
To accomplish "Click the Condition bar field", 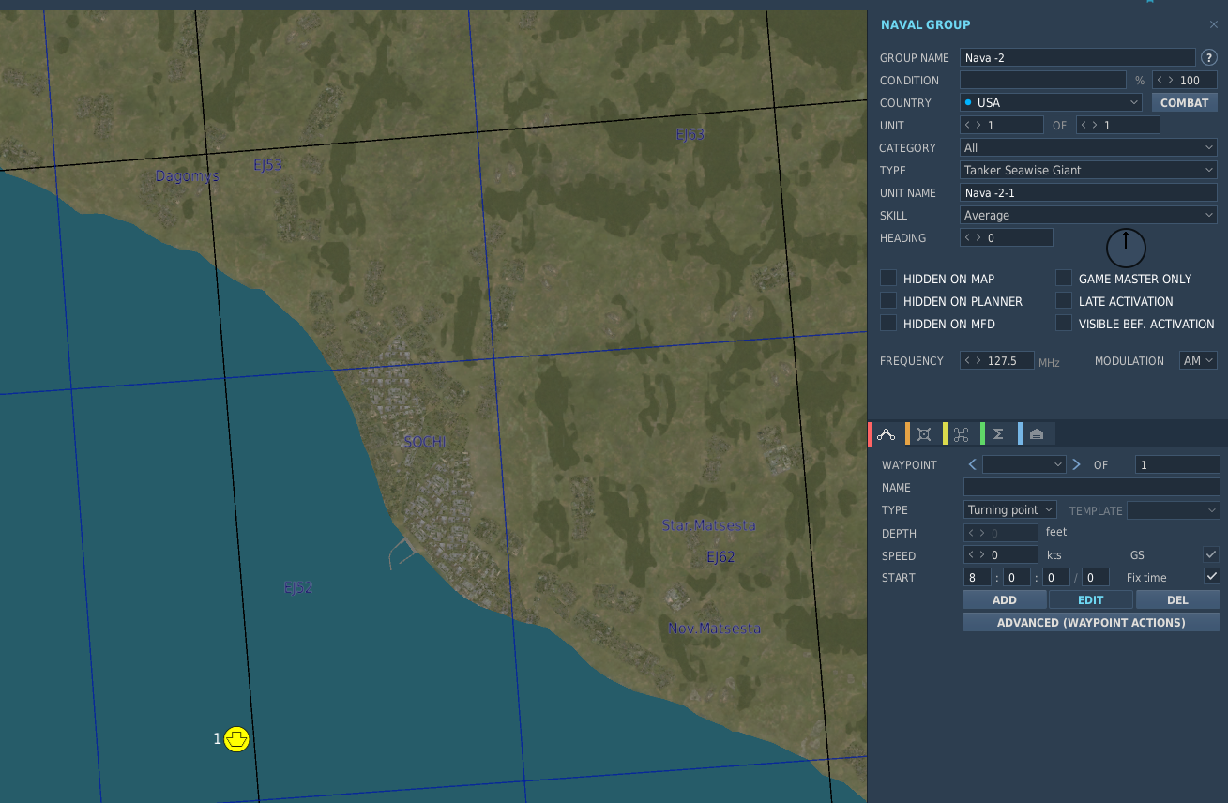I will point(1043,80).
